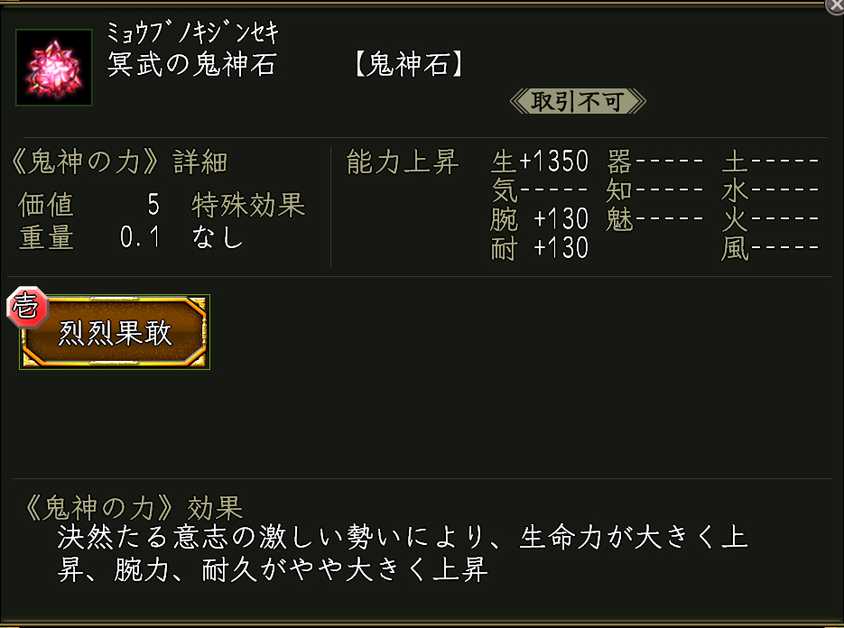
Task: Select the item name 冥武の鬼神石
Action: 191,67
